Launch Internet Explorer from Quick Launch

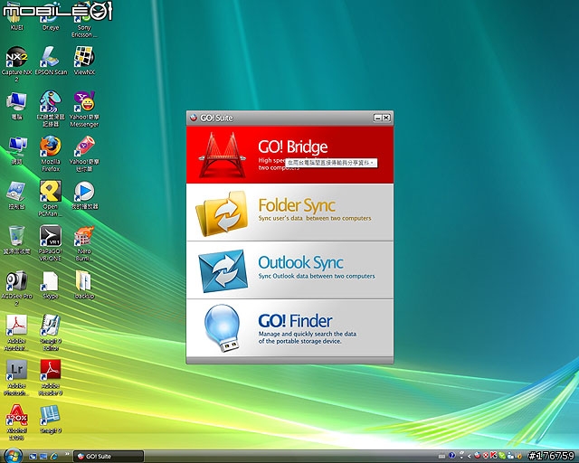54,457
